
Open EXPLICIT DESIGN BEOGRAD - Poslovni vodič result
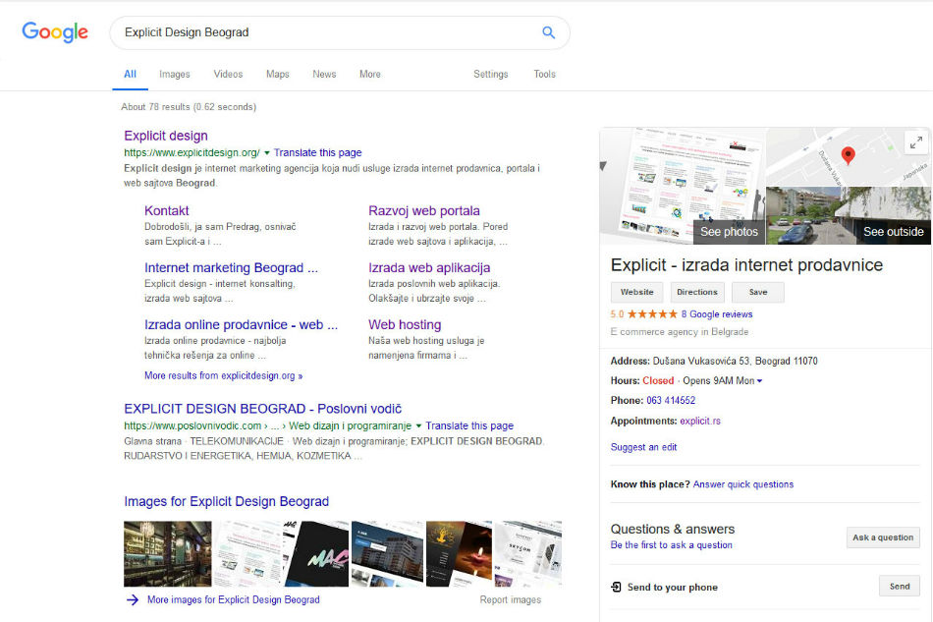pyautogui.click(x=262, y=409)
